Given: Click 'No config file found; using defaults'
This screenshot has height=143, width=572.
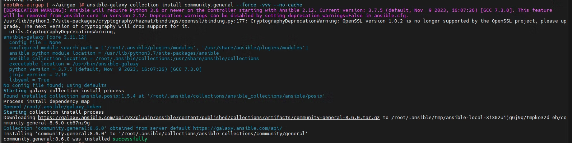Looking at the screenshot, I should pyautogui.click(x=55, y=85).
